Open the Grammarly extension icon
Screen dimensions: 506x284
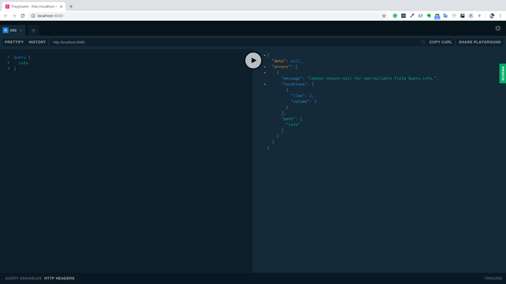coord(395,16)
